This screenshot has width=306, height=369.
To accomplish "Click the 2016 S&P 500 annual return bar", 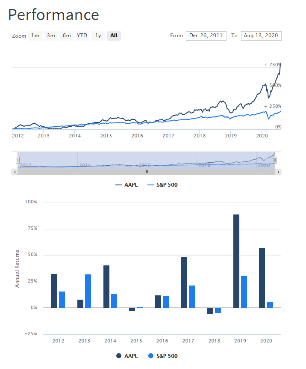I will pyautogui.click(x=166, y=302).
